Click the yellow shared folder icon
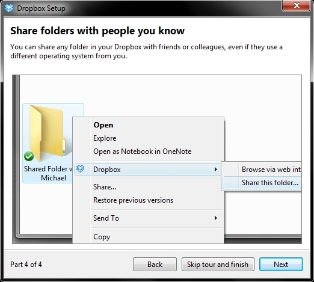 (49, 133)
